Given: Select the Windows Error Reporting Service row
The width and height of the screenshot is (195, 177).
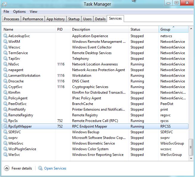Looking at the screenshot, I should [97, 155].
